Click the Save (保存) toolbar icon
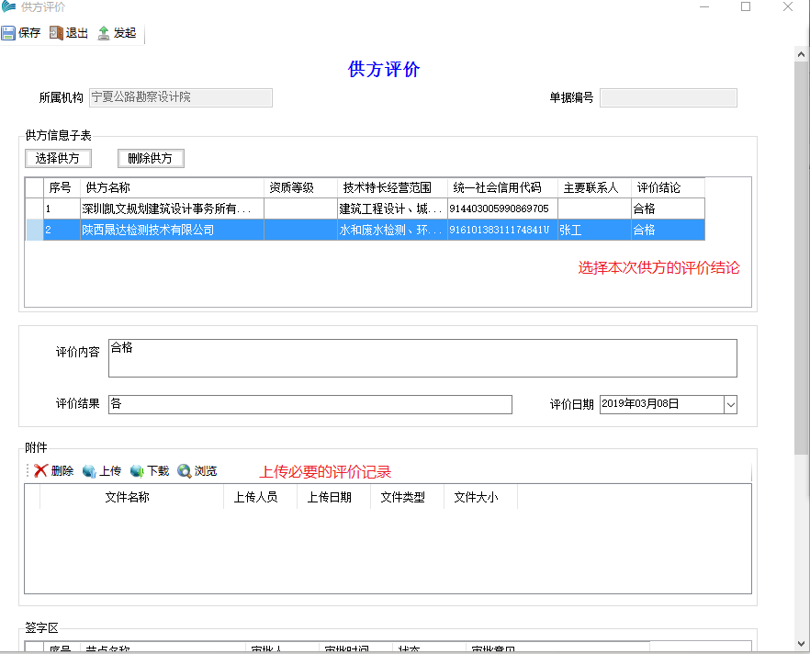810x654 pixels. [x=8, y=33]
